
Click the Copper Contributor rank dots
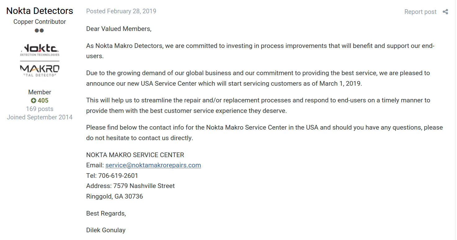tap(39, 30)
